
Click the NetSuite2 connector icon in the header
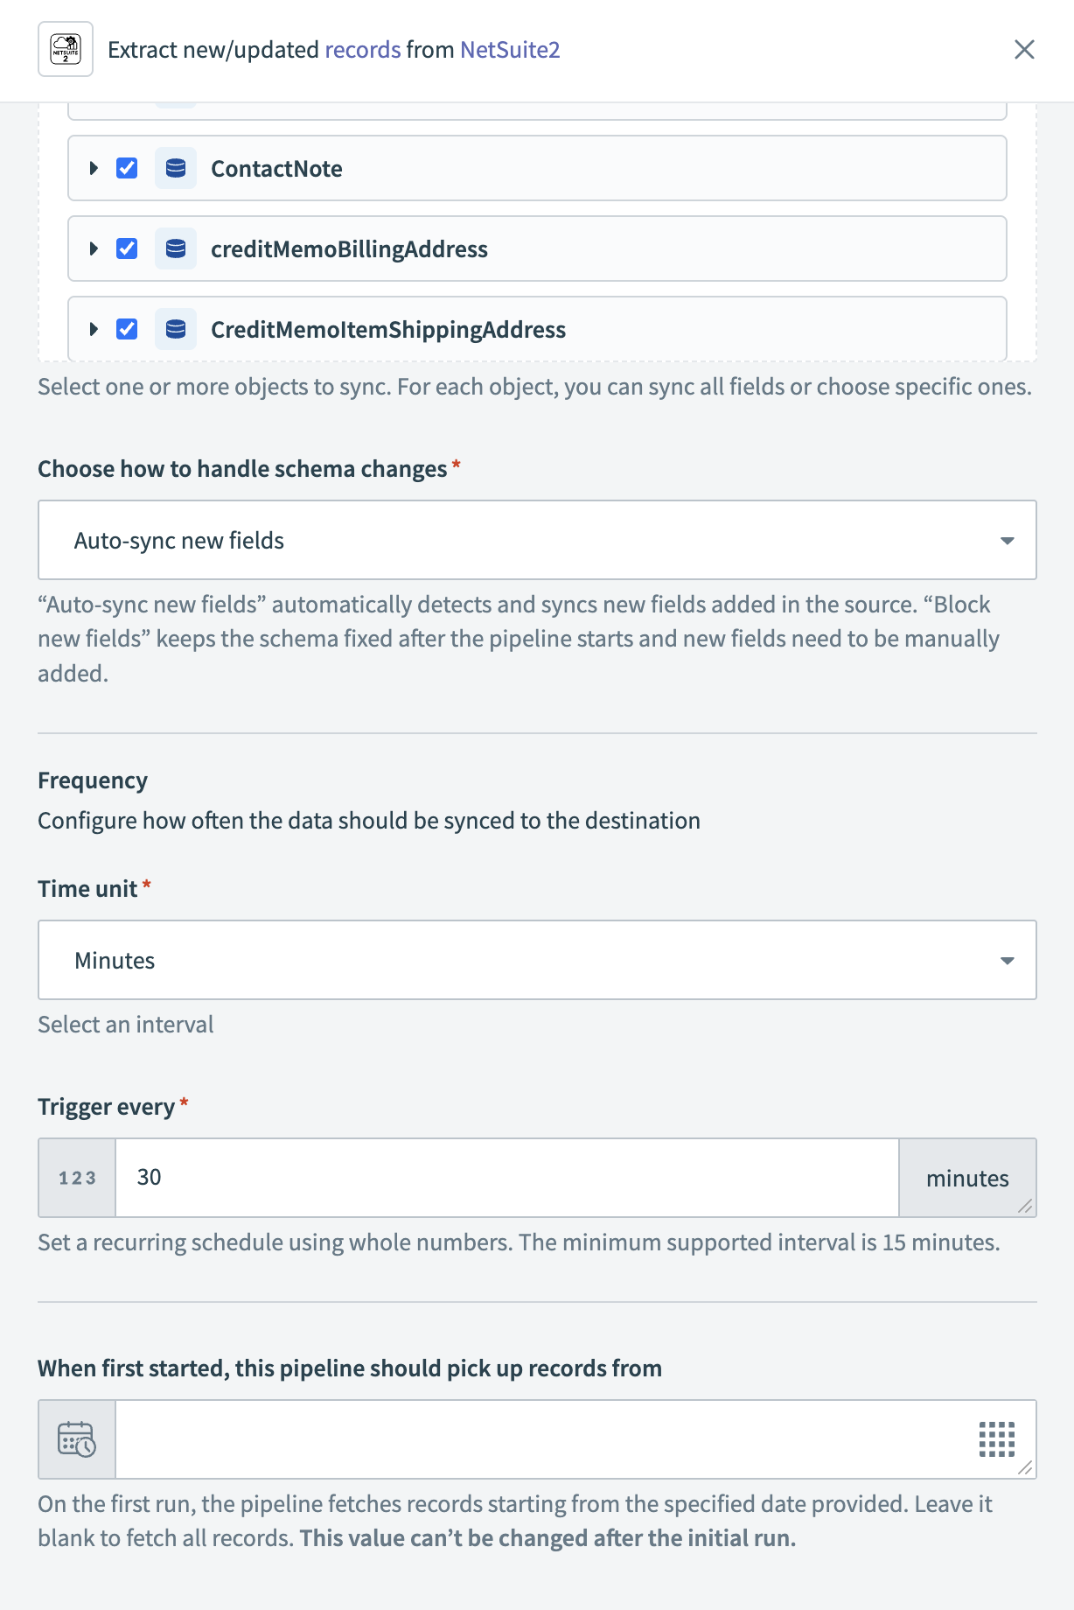[65, 50]
